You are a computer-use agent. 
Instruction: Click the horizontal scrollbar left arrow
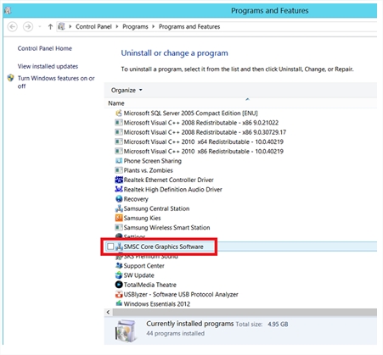click(x=109, y=312)
